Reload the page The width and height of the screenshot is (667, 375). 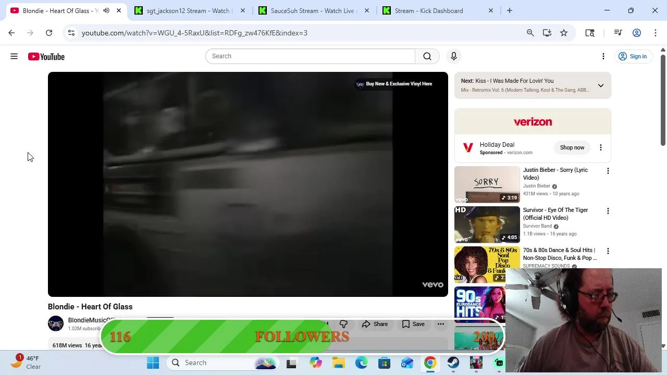49,33
